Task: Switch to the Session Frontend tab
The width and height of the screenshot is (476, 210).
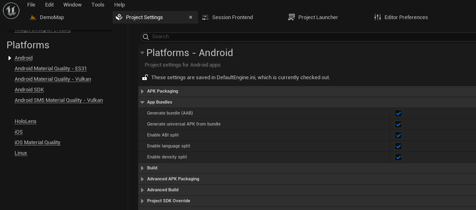Action: [x=233, y=17]
